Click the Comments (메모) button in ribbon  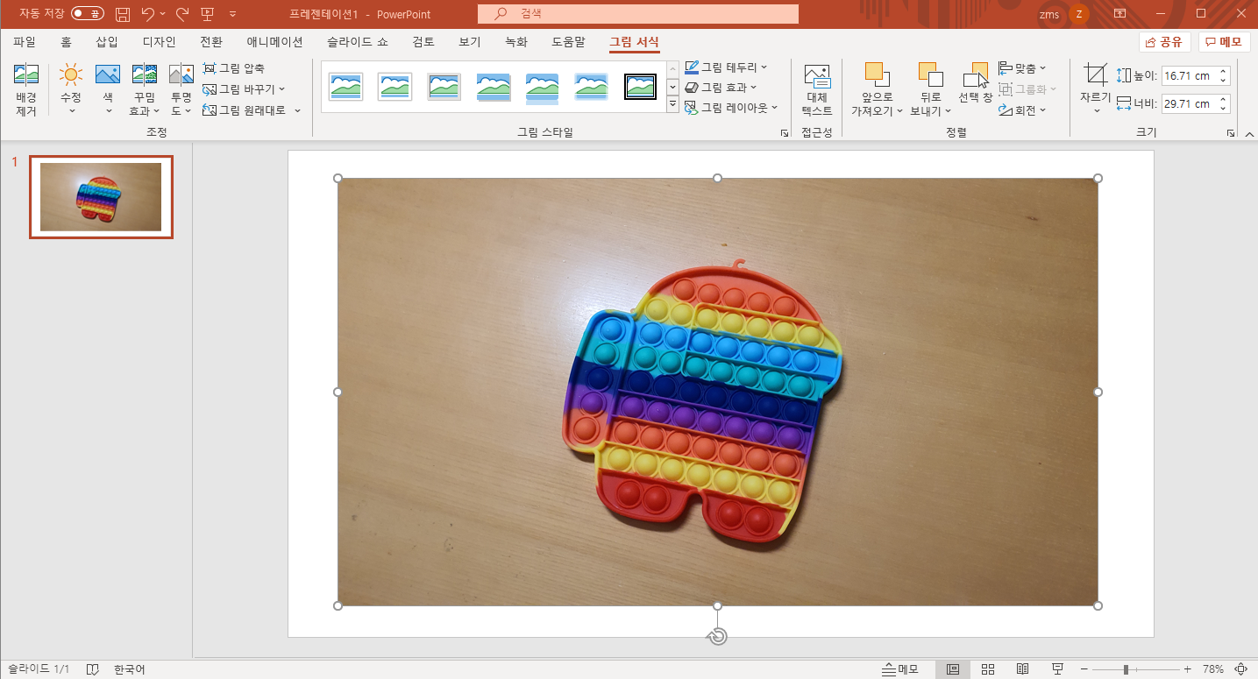click(x=1224, y=41)
